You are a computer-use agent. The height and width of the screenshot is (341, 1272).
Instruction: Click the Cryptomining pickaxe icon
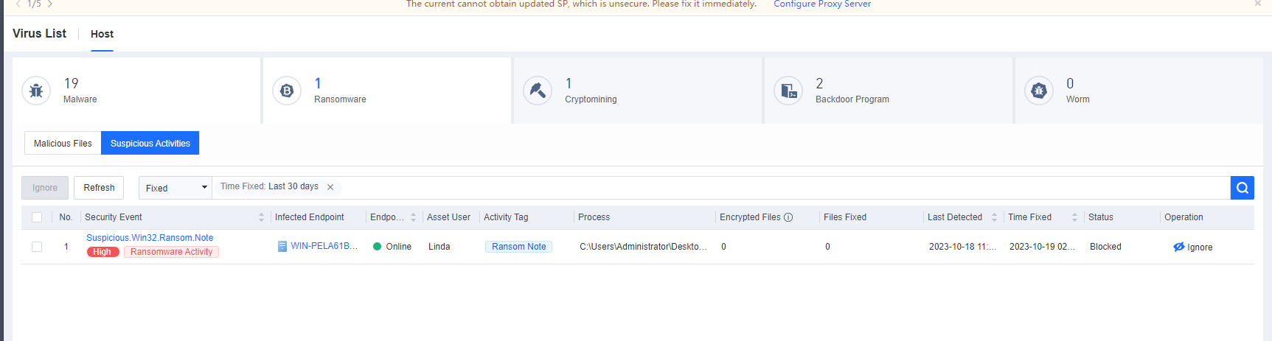pos(538,91)
